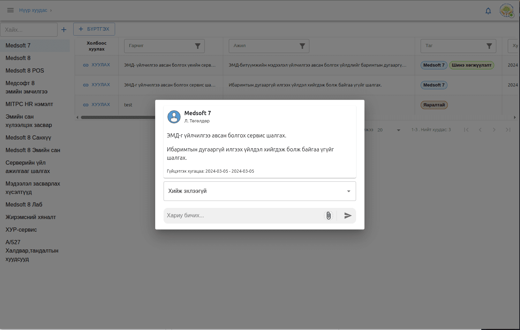The height and width of the screenshot is (330, 520).
Task: Click the Таг column filter icon
Action: tap(489, 46)
